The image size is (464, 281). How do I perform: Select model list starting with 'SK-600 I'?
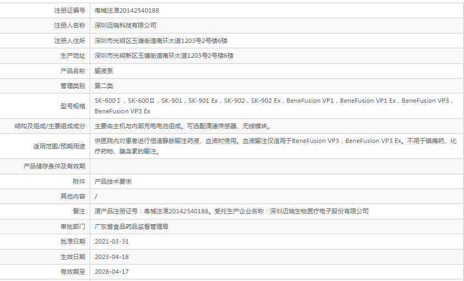point(274,106)
